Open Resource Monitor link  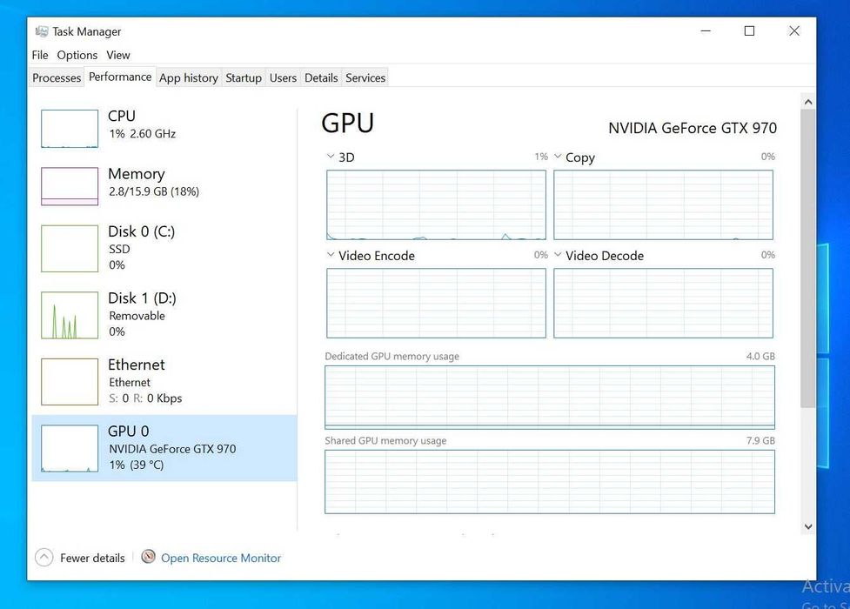(x=221, y=558)
